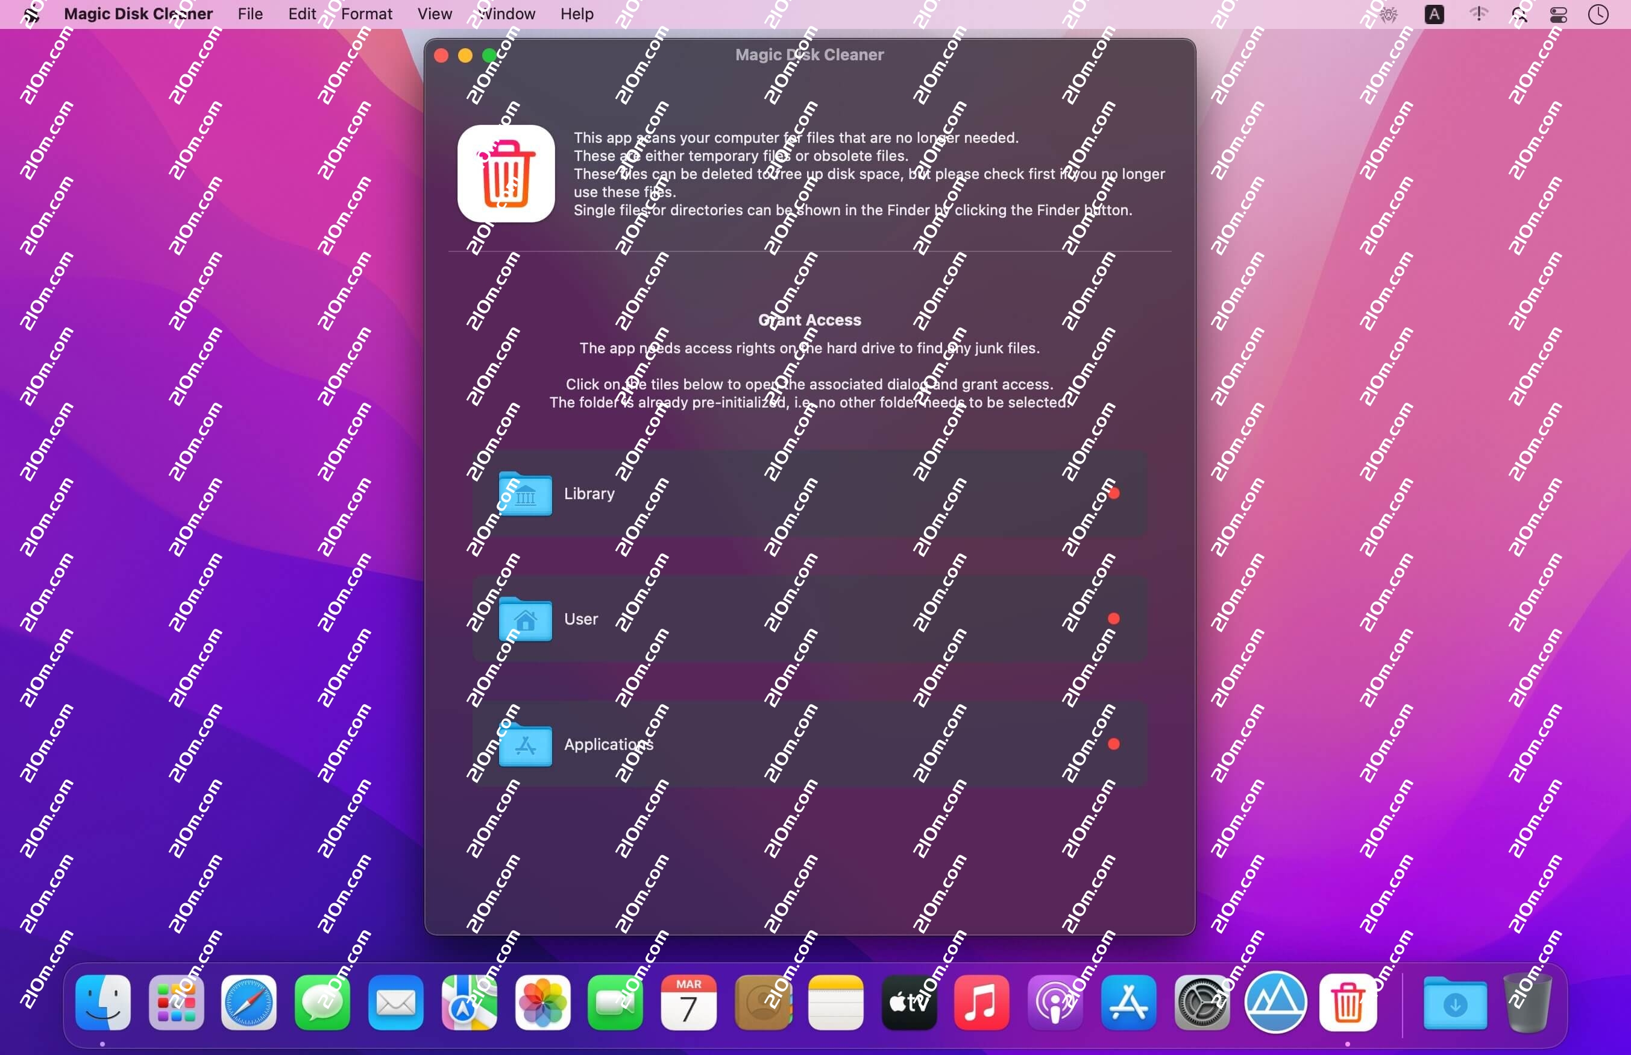1631x1055 pixels.
Task: Open the Music app in dock
Action: pos(981,1003)
